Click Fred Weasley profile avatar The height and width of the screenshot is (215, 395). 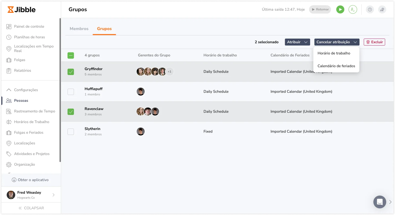(11, 195)
